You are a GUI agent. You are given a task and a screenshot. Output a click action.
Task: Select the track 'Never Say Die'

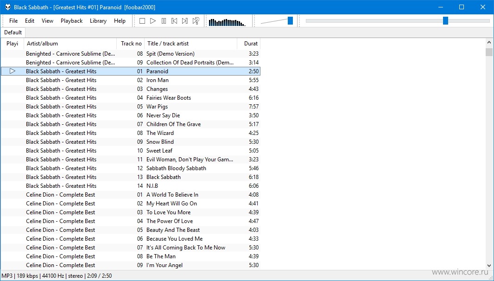click(130, 115)
